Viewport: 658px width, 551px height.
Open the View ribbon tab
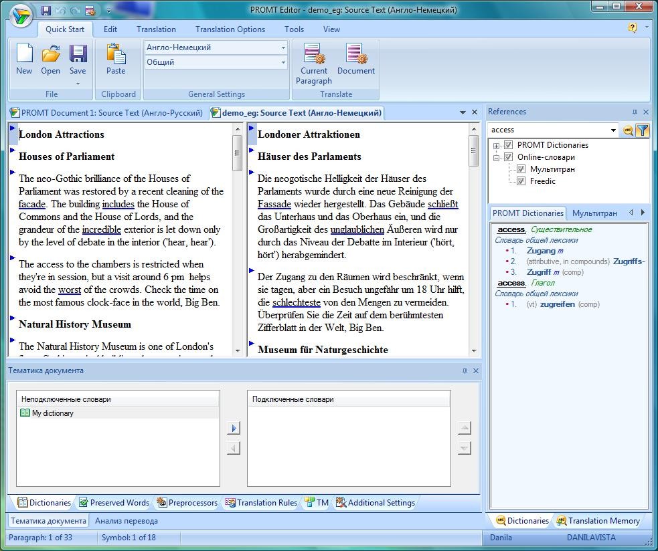click(331, 29)
